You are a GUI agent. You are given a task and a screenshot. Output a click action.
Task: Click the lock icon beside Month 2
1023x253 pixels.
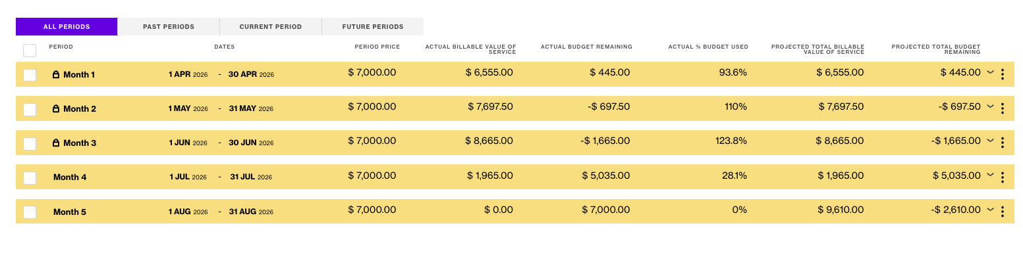point(56,109)
